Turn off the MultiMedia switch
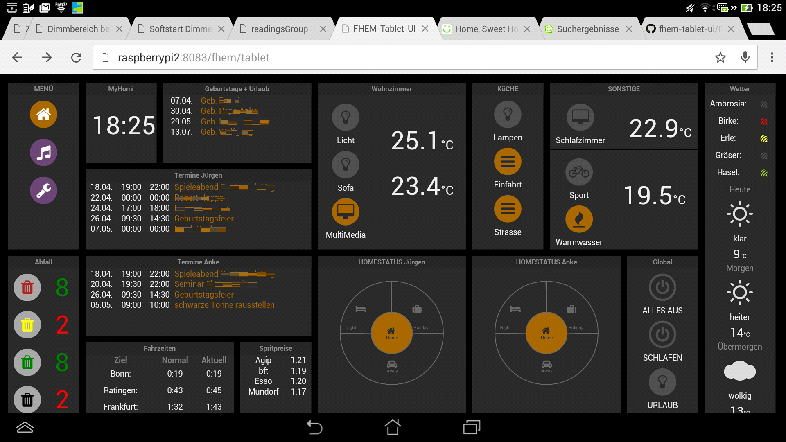Screen dimensions: 786x442 tap(346, 212)
